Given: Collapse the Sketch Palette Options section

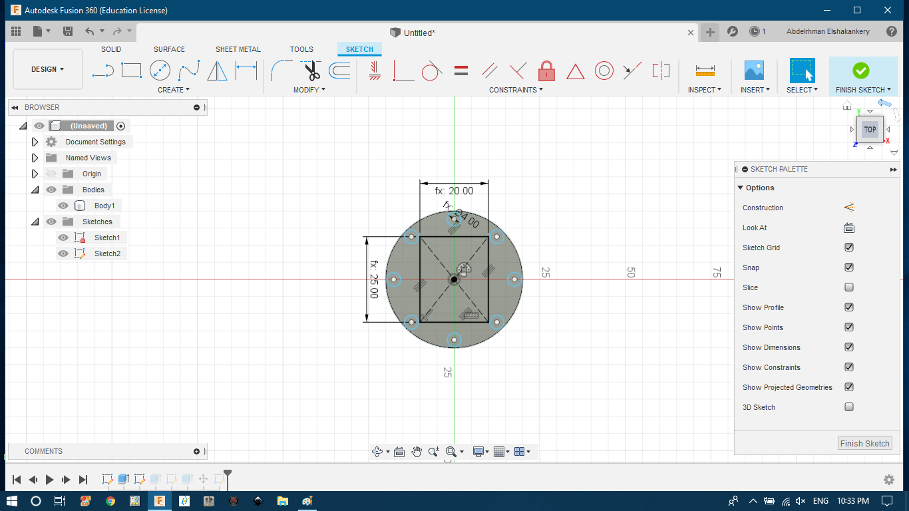Looking at the screenshot, I should [741, 188].
